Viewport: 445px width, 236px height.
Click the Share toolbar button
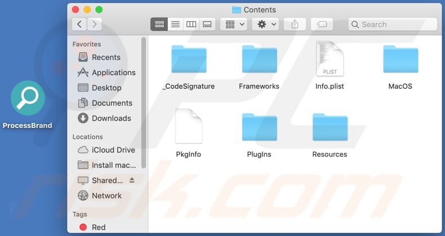[x=295, y=24]
